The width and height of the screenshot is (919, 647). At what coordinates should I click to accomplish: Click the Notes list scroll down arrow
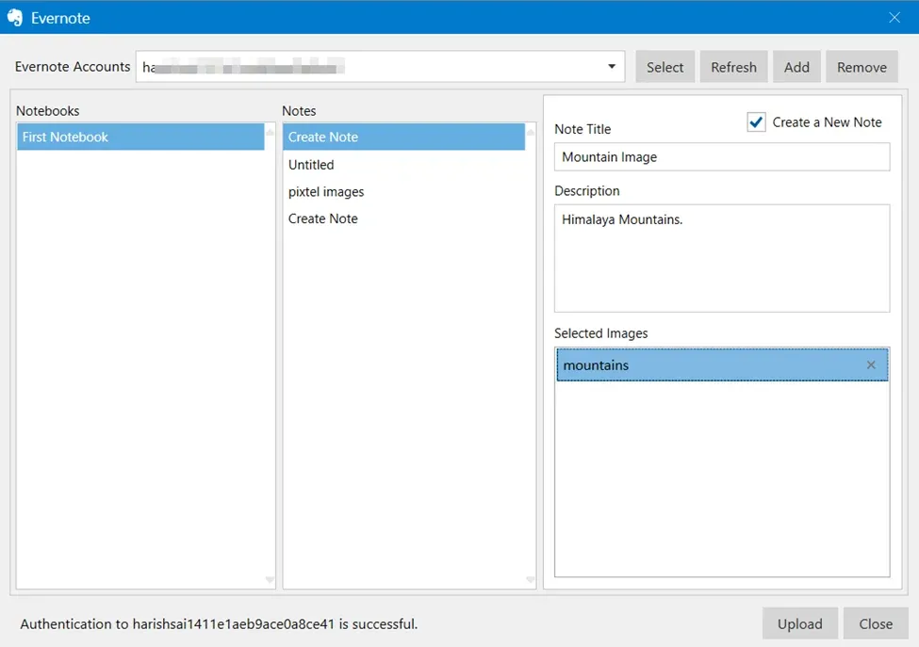coord(530,580)
